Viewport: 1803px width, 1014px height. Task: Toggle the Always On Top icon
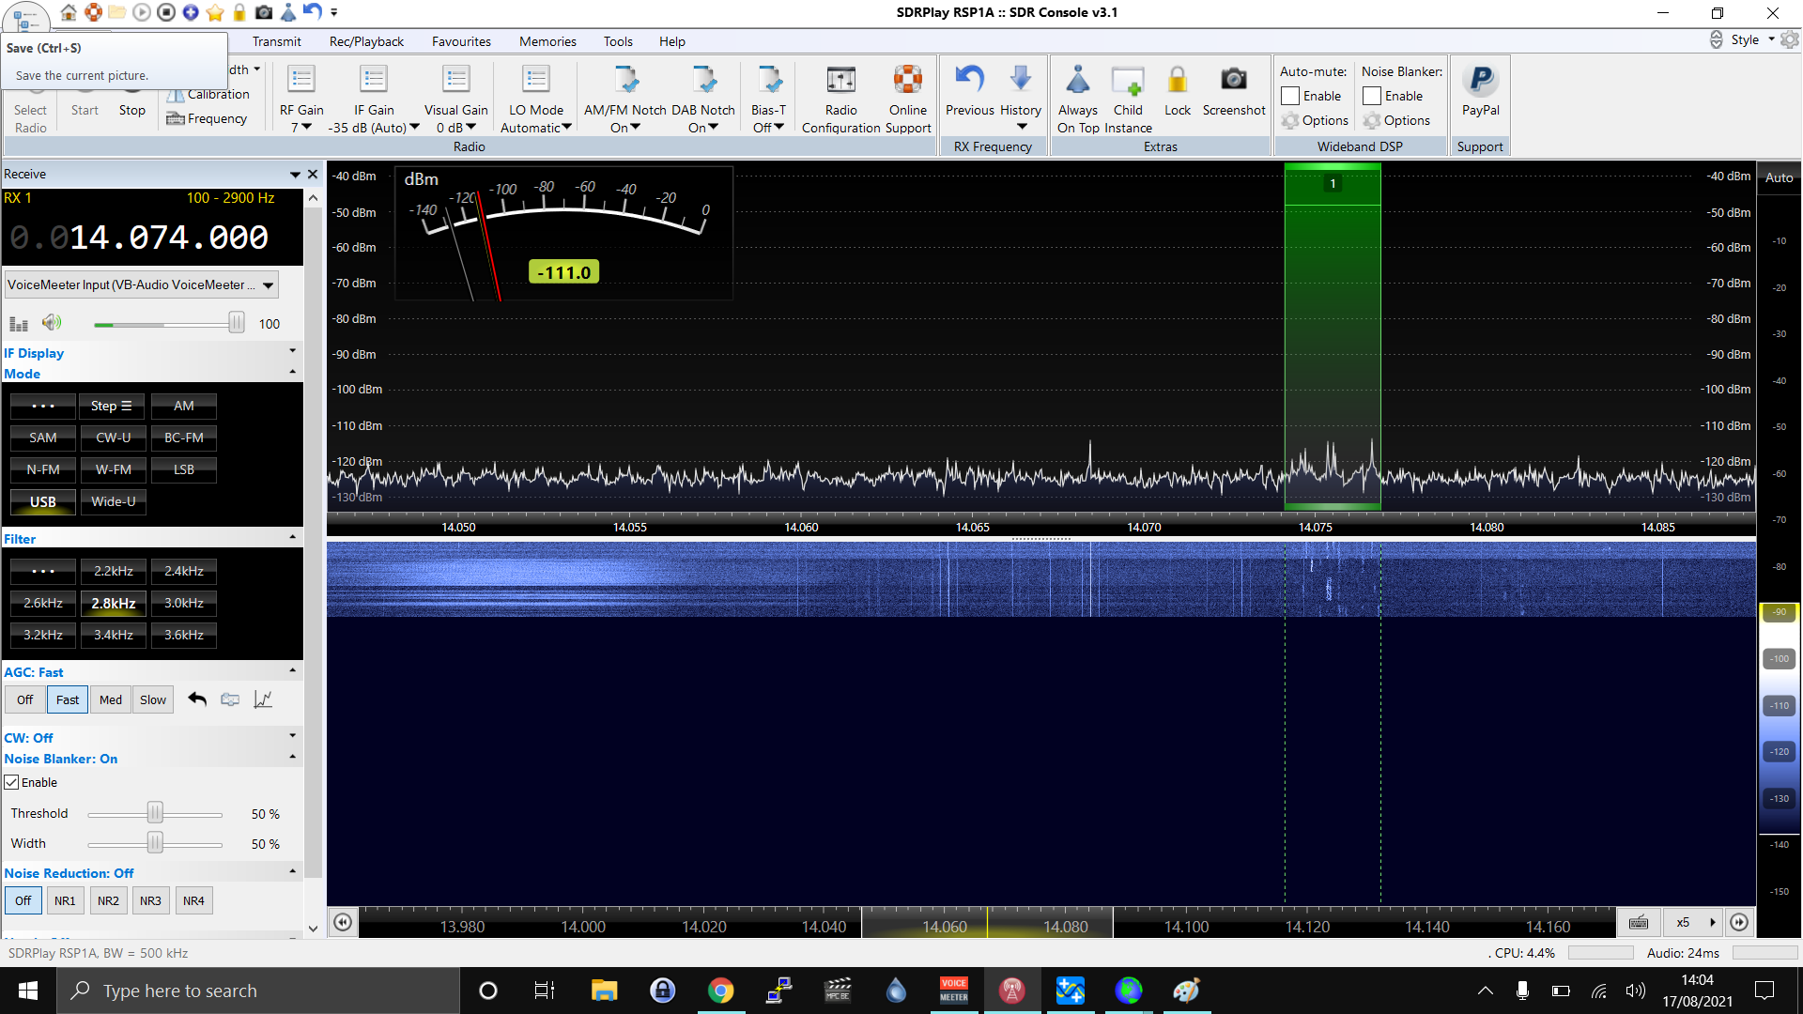point(1077,81)
